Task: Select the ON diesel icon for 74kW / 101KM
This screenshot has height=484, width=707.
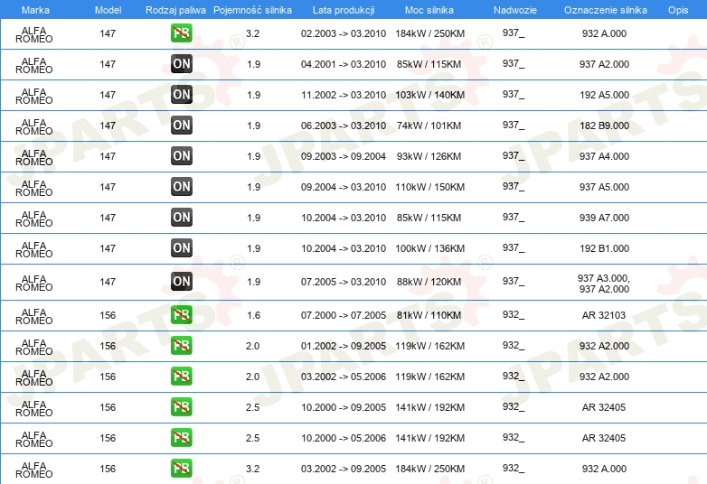Action: pyautogui.click(x=181, y=126)
